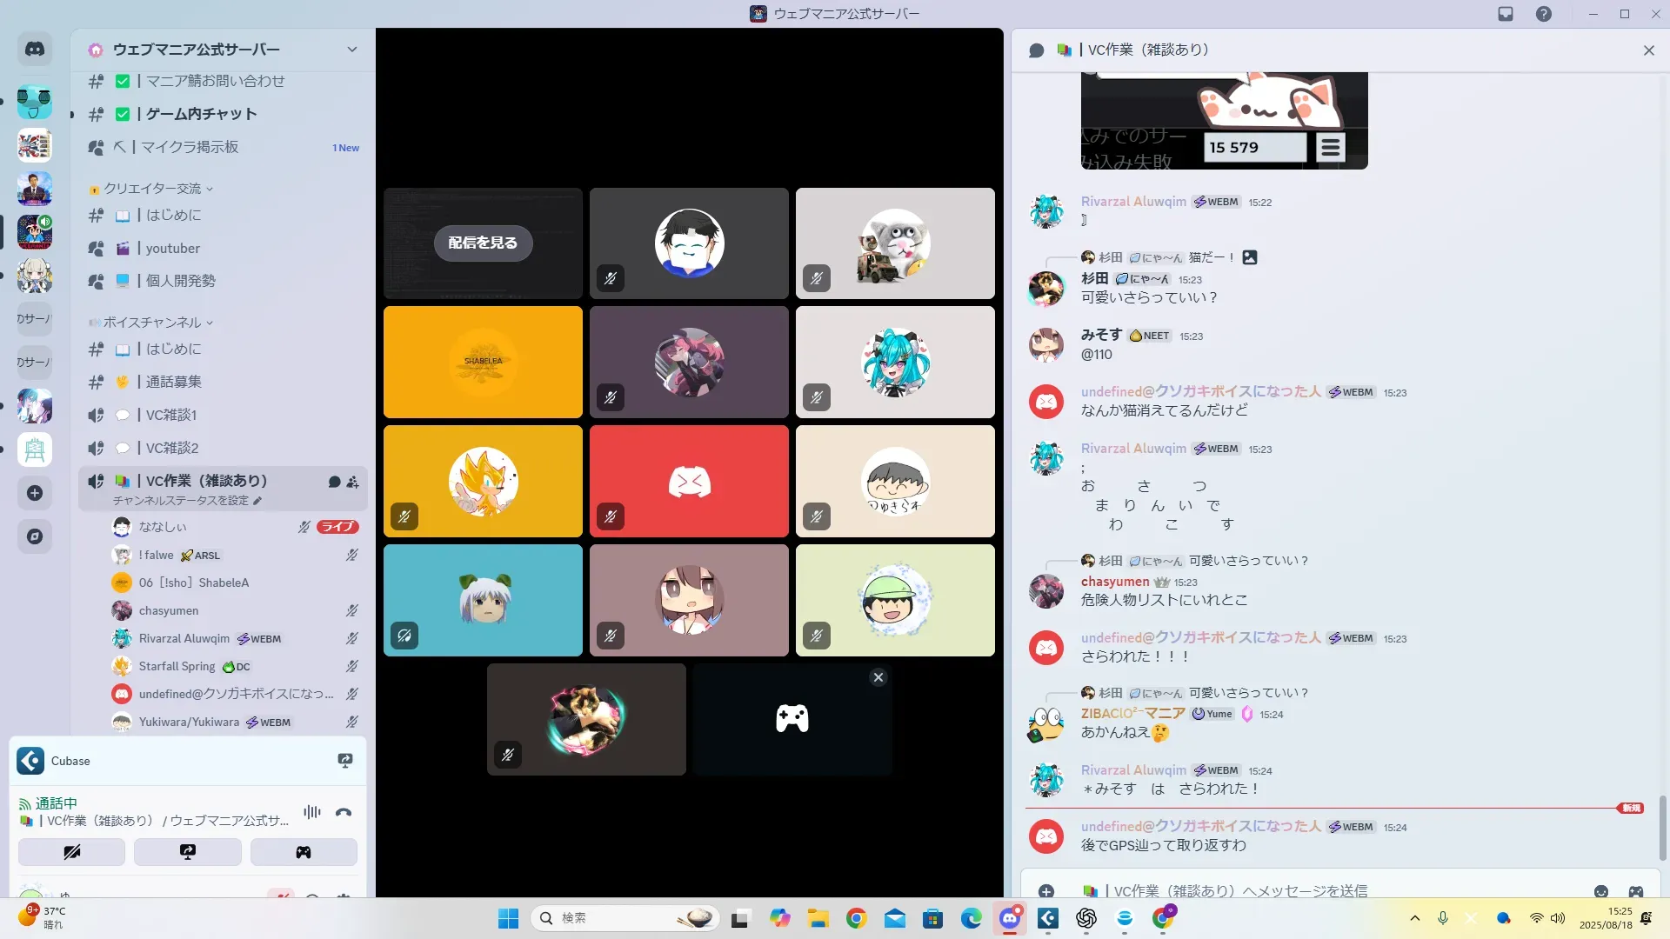The image size is (1670, 939).
Task: Dismiss the activity tile with X
Action: point(878,677)
